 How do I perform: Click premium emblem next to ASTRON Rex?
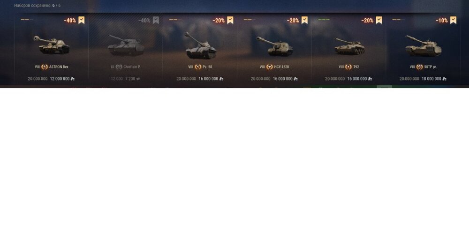45,67
